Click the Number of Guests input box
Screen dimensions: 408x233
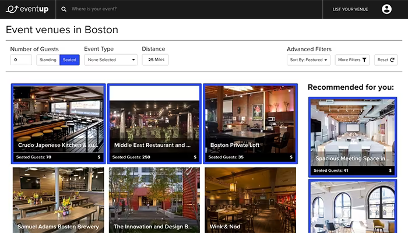21,60
